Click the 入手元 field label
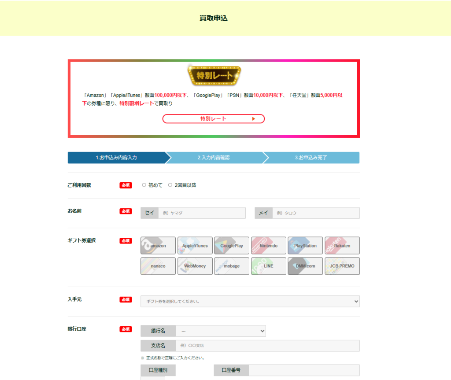Screen dimensions: 451x380 (74, 299)
